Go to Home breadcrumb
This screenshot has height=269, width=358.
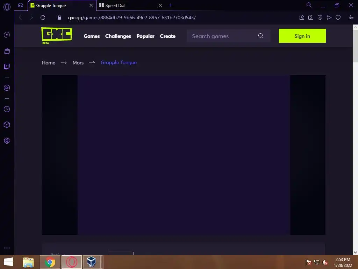point(49,63)
